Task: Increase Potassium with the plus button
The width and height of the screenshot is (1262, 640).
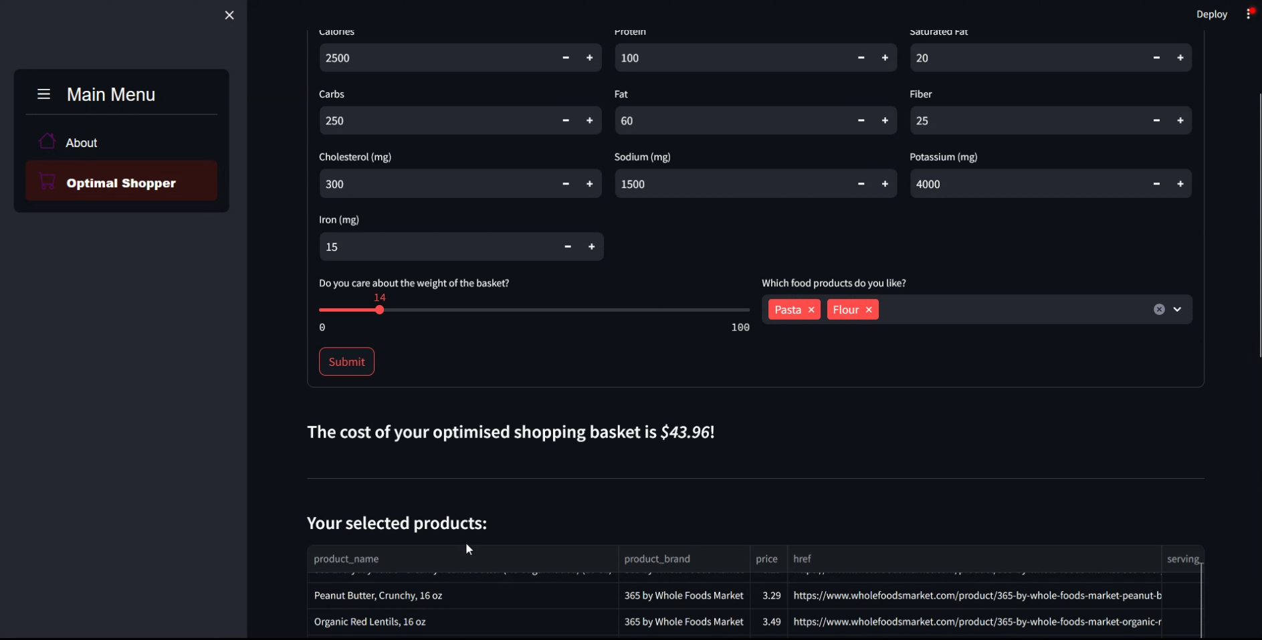Action: [1180, 184]
